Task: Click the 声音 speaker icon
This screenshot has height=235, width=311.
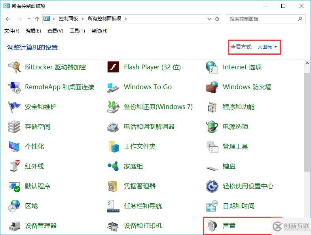Action: pyautogui.click(x=211, y=225)
